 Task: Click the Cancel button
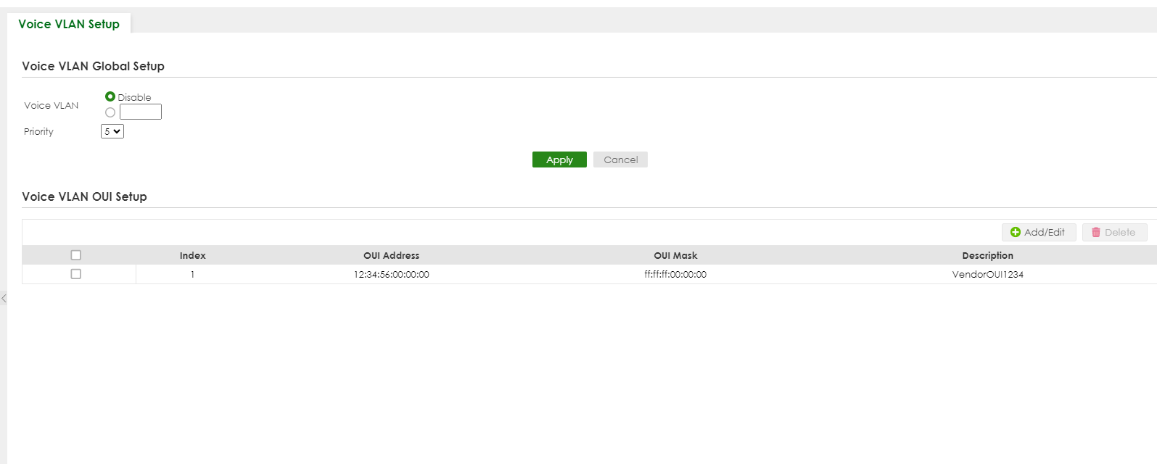[x=620, y=159]
